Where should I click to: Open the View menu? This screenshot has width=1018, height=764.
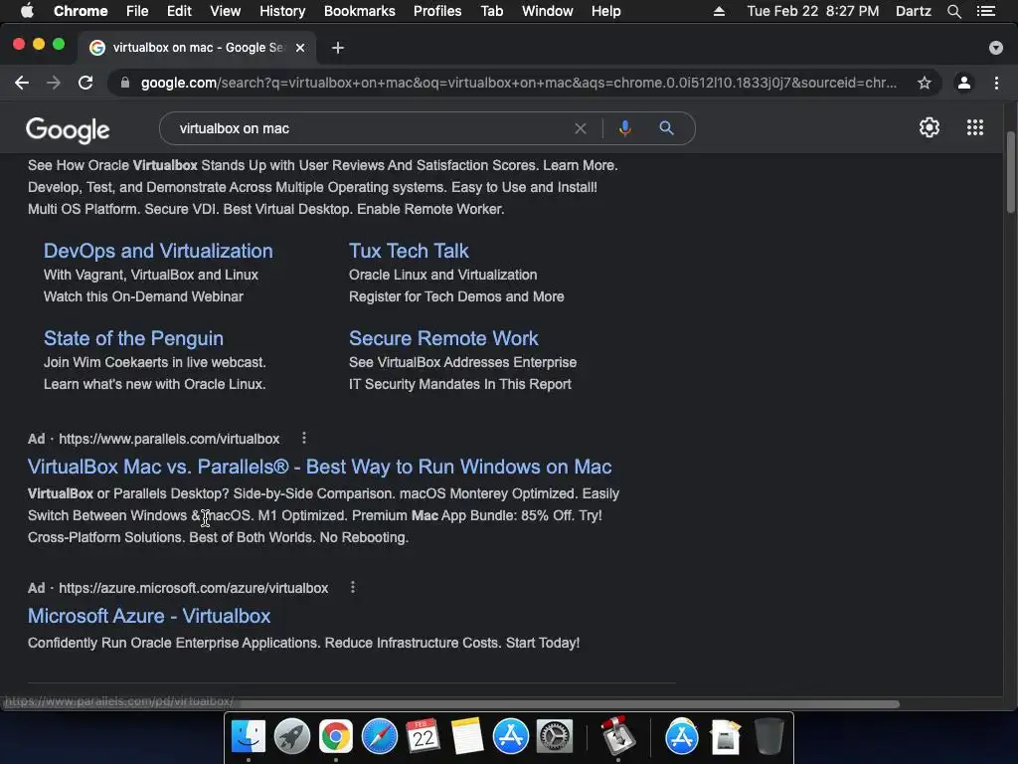click(226, 11)
